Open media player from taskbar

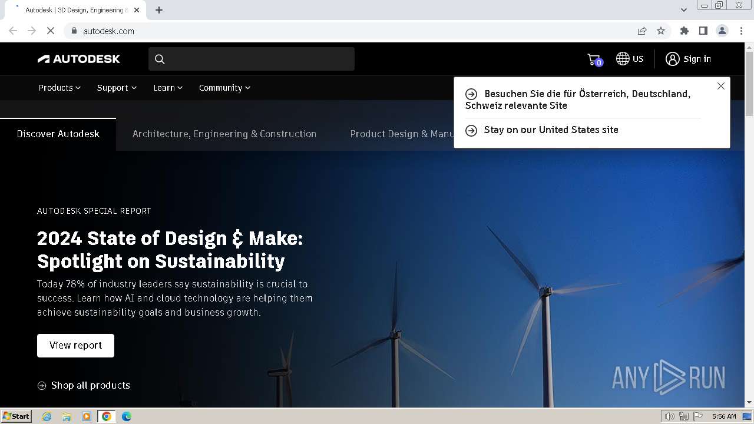point(87,416)
